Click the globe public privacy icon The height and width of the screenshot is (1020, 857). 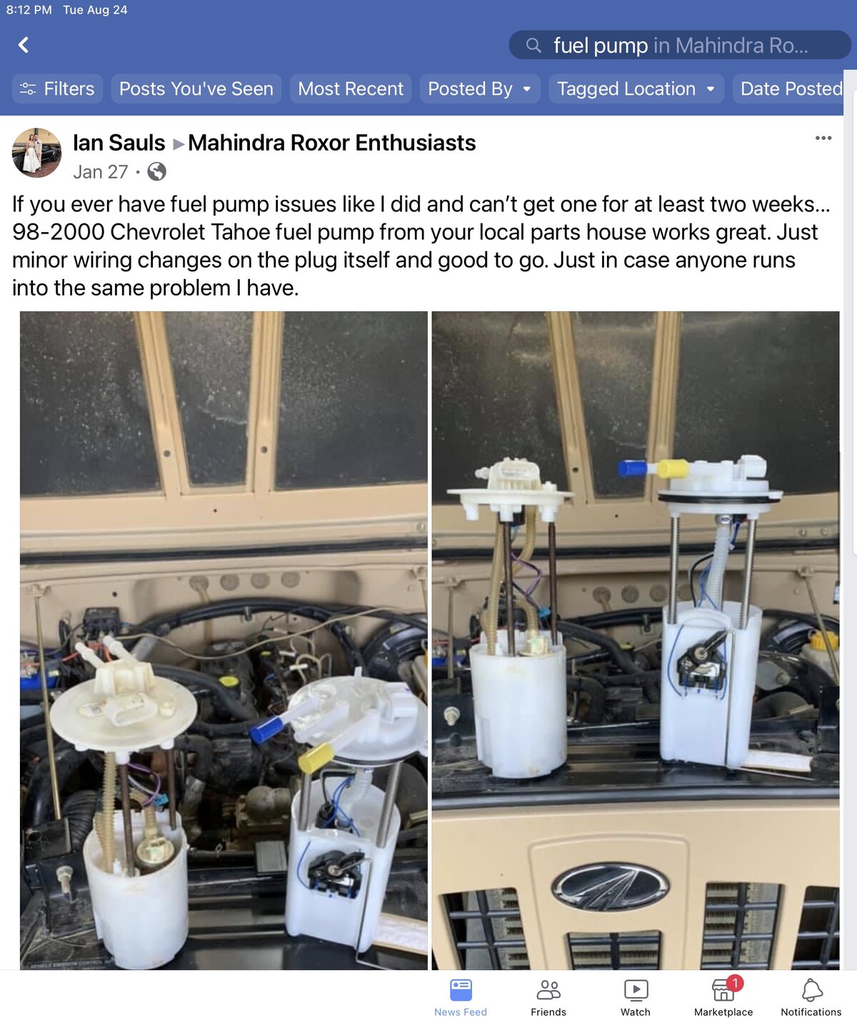point(156,172)
